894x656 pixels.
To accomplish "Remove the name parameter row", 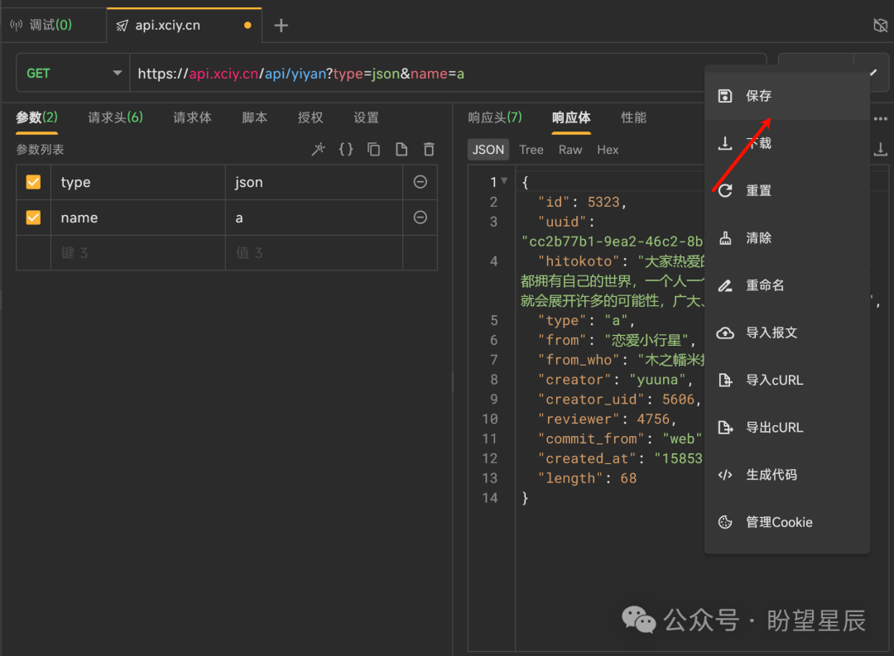I will (421, 217).
